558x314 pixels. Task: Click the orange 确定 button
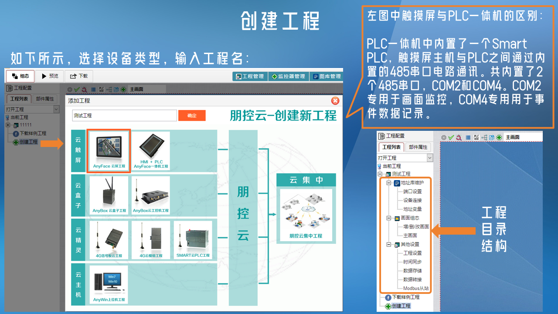(192, 116)
